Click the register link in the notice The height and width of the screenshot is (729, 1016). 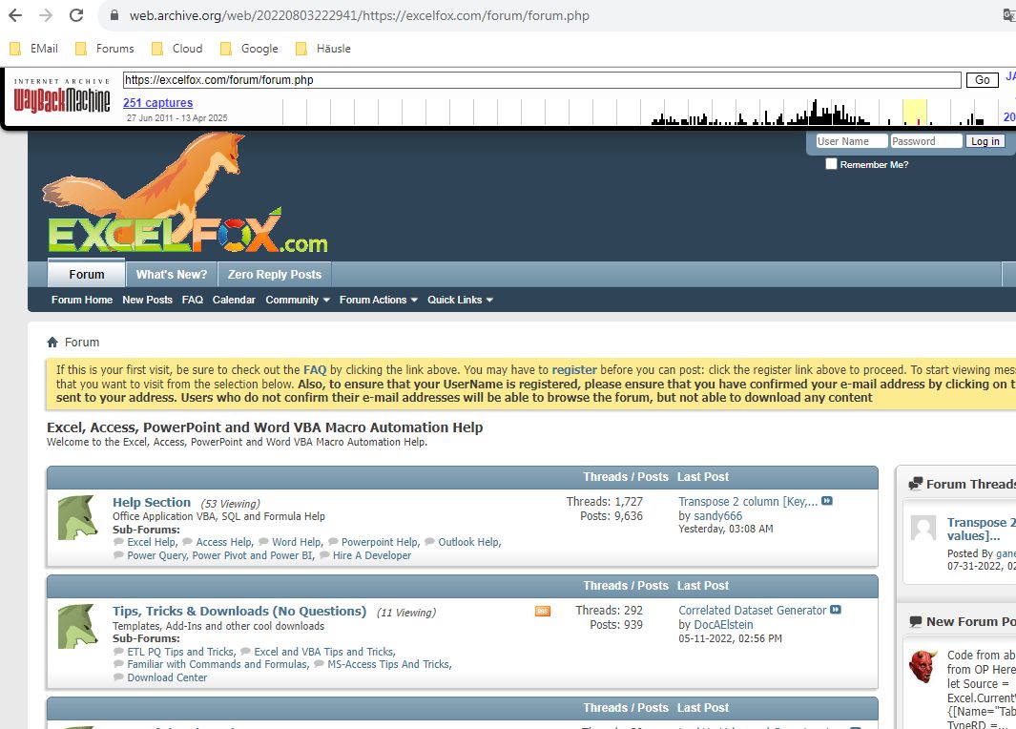(x=574, y=370)
